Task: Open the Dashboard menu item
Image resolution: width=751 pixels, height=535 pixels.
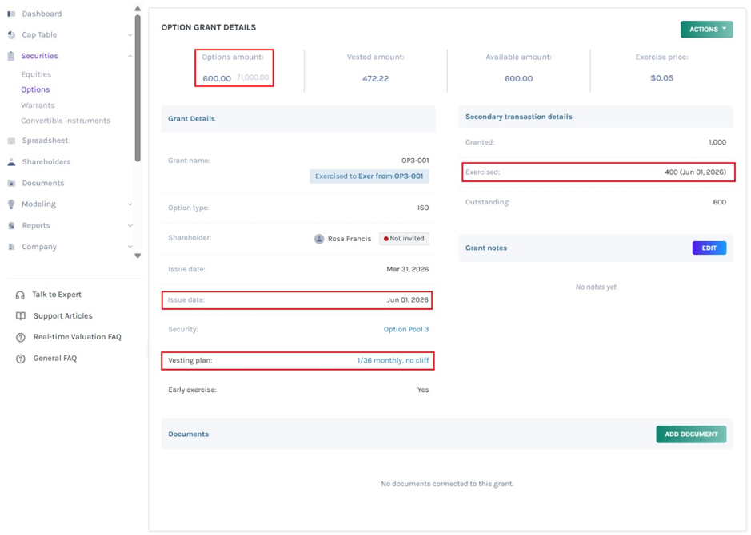Action: coord(42,14)
